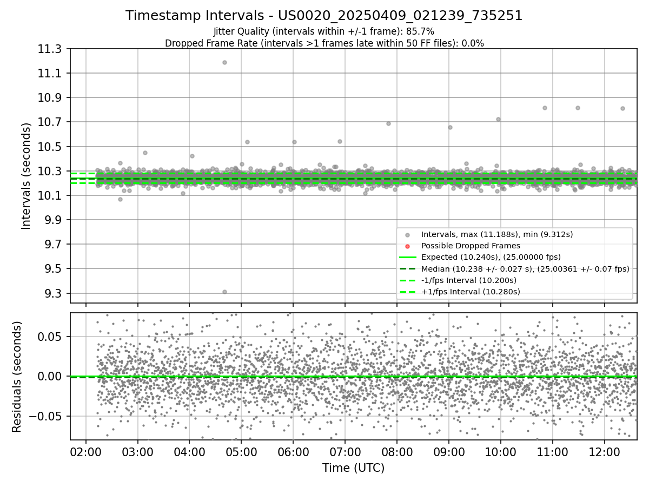The width and height of the screenshot is (649, 487).
Task: Click the outlier point near 11.188s maximum
Action: pyautogui.click(x=224, y=62)
